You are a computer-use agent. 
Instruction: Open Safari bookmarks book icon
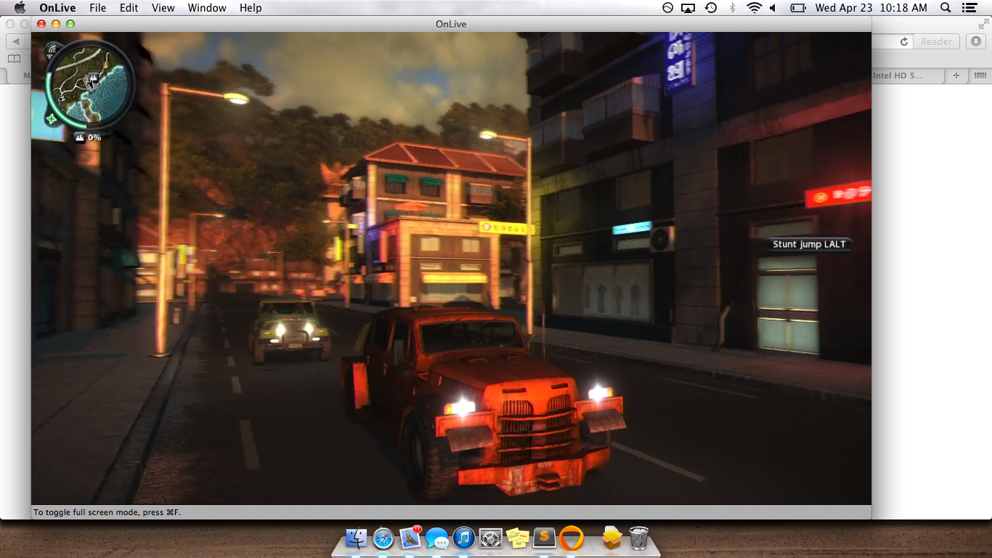(x=14, y=59)
